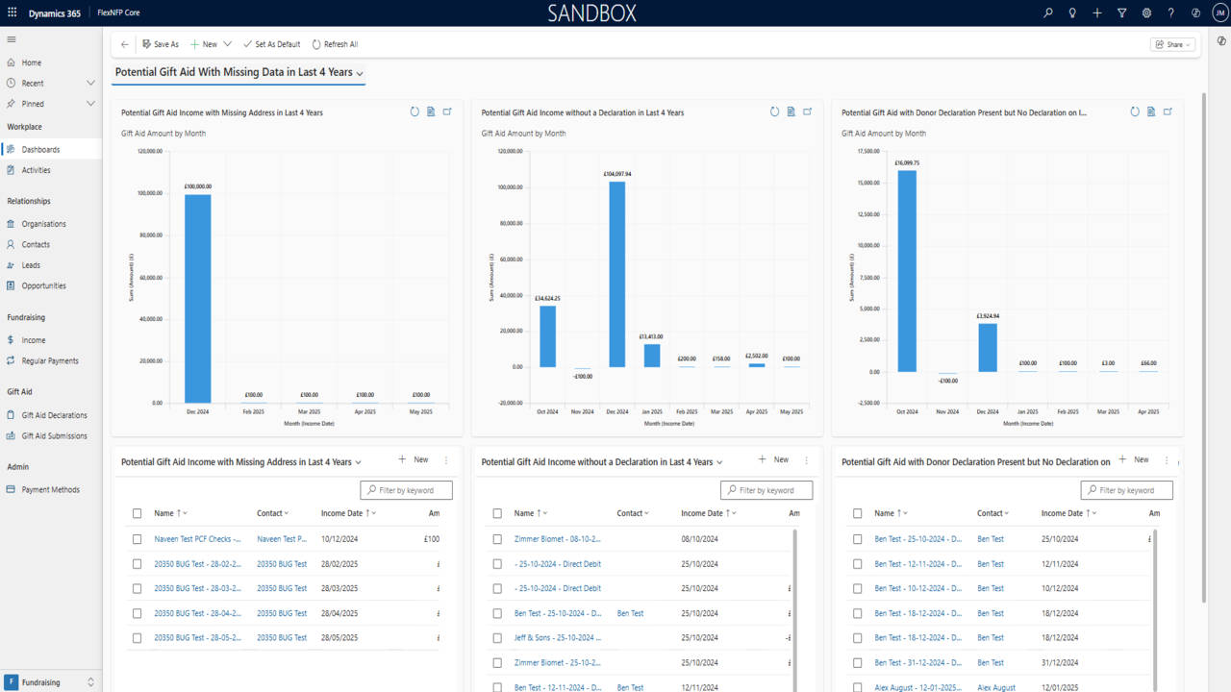Click Refresh All button
The width and height of the screenshot is (1231, 692).
pos(335,44)
